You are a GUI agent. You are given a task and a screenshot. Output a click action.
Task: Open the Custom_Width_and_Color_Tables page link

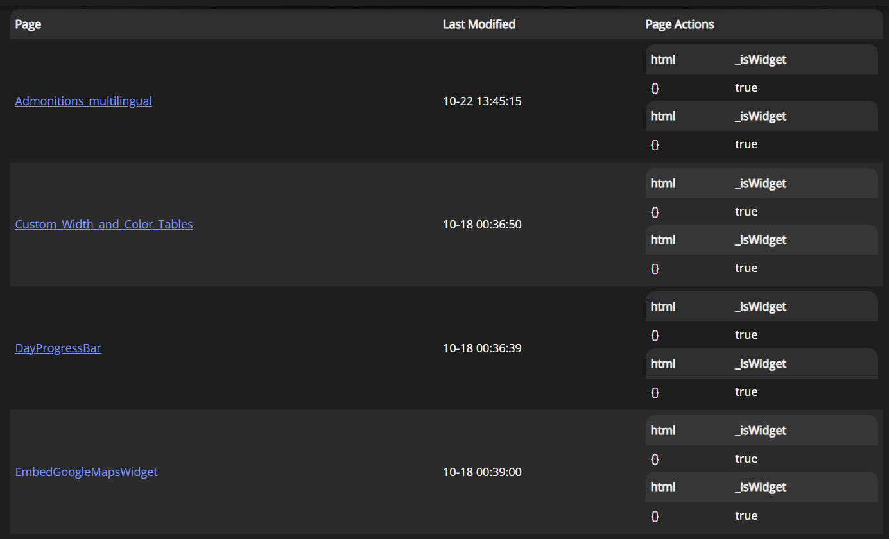(104, 225)
